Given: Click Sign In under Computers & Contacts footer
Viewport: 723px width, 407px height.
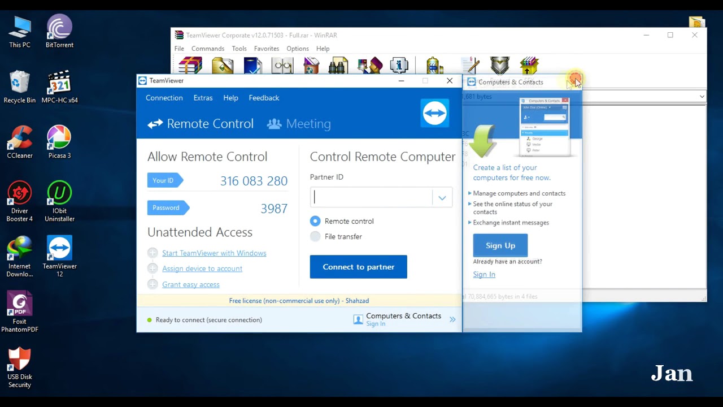Looking at the screenshot, I should [376, 324].
